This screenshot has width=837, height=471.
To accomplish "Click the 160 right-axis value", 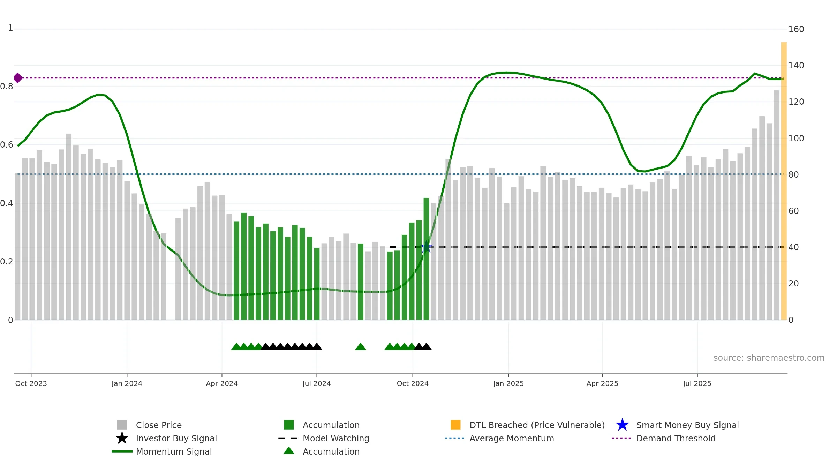I will [796, 29].
